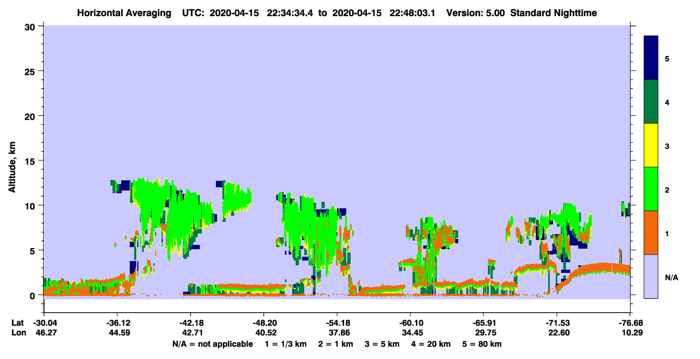Click latitude value '-76.68'
The width and height of the screenshot is (700, 359).
point(630,323)
